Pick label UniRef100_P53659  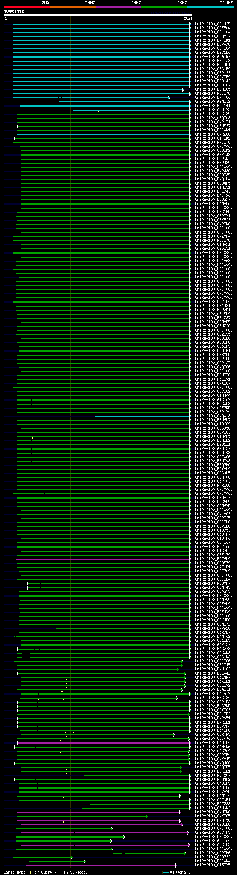tap(213, 502)
